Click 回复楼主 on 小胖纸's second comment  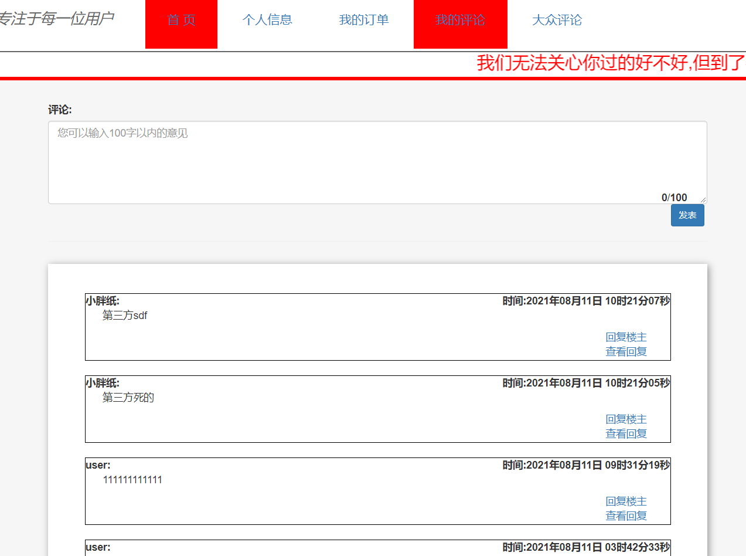[626, 419]
